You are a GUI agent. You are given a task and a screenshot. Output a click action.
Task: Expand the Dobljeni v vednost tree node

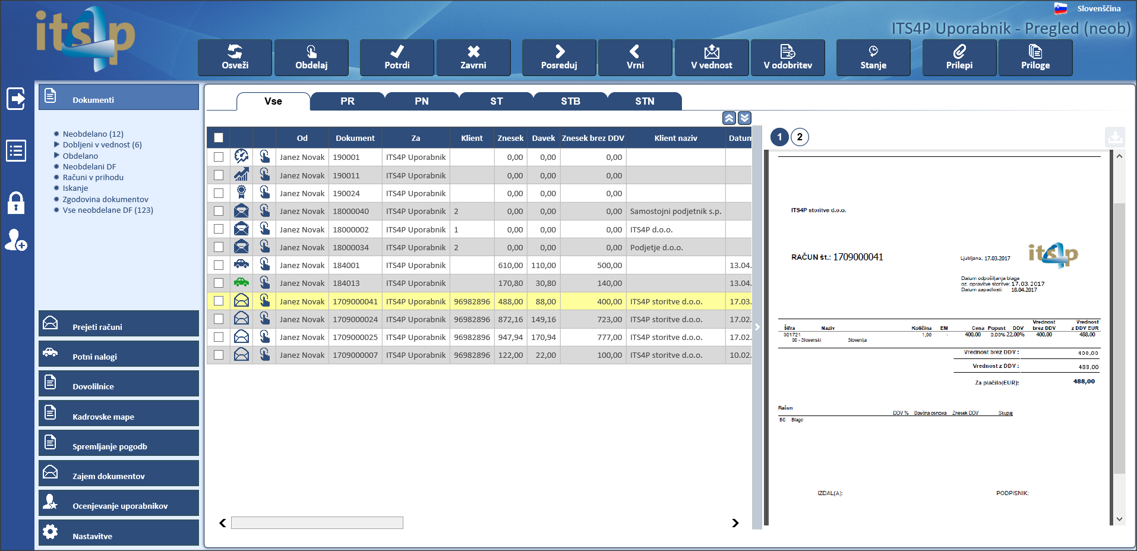pyautogui.click(x=57, y=144)
